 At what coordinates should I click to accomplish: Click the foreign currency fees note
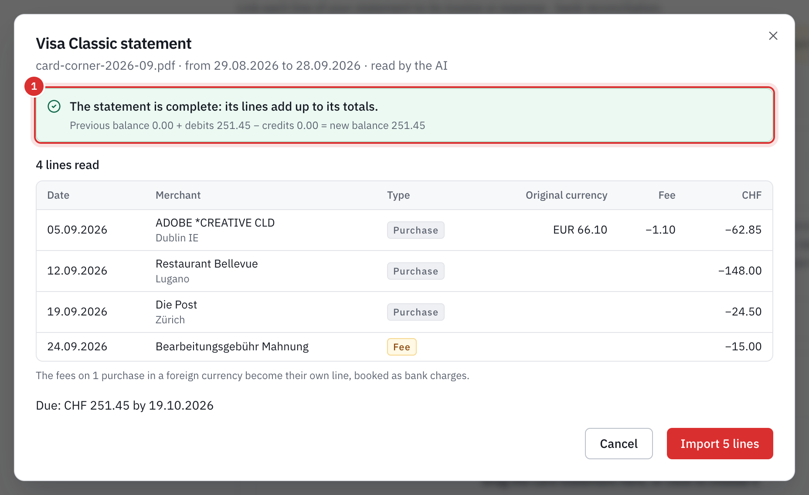[x=252, y=376]
